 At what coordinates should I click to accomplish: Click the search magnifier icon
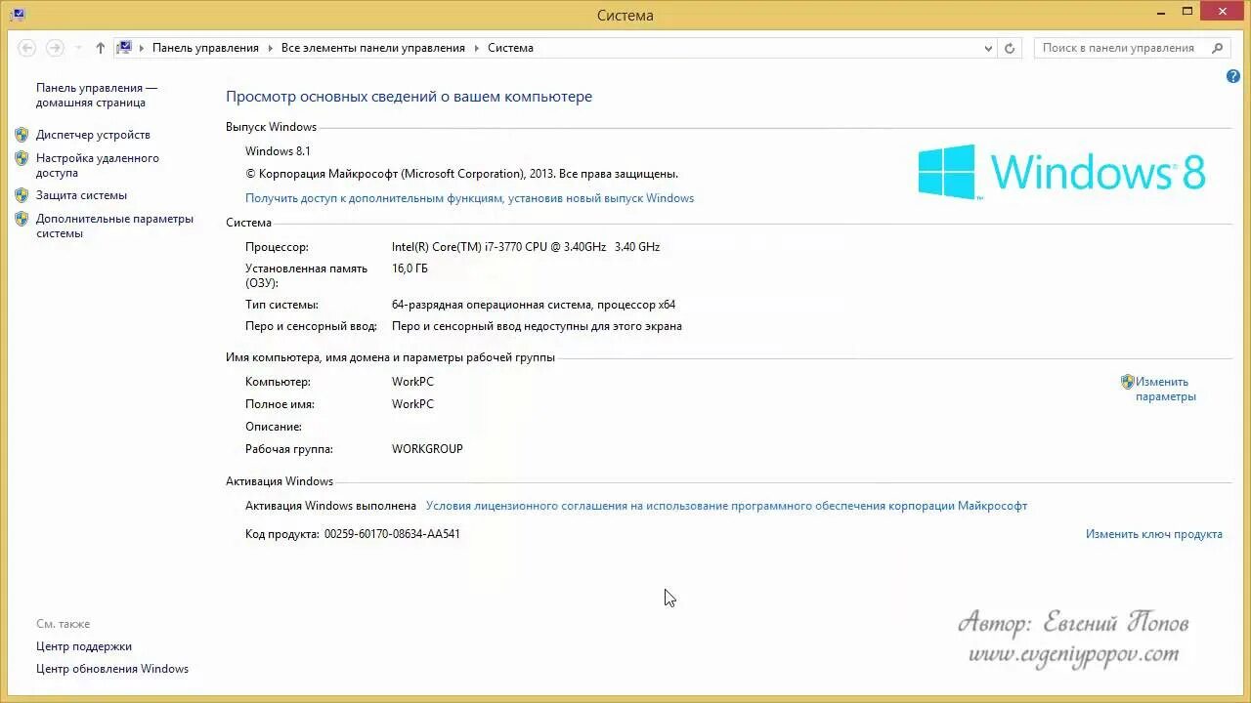1218,48
